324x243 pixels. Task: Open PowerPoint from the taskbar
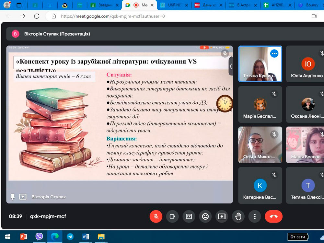[24, 237]
